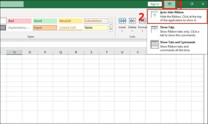This screenshot has height=124, width=208.
Task: Apply the Explanatory cell style
Action: [x=20, y=28]
